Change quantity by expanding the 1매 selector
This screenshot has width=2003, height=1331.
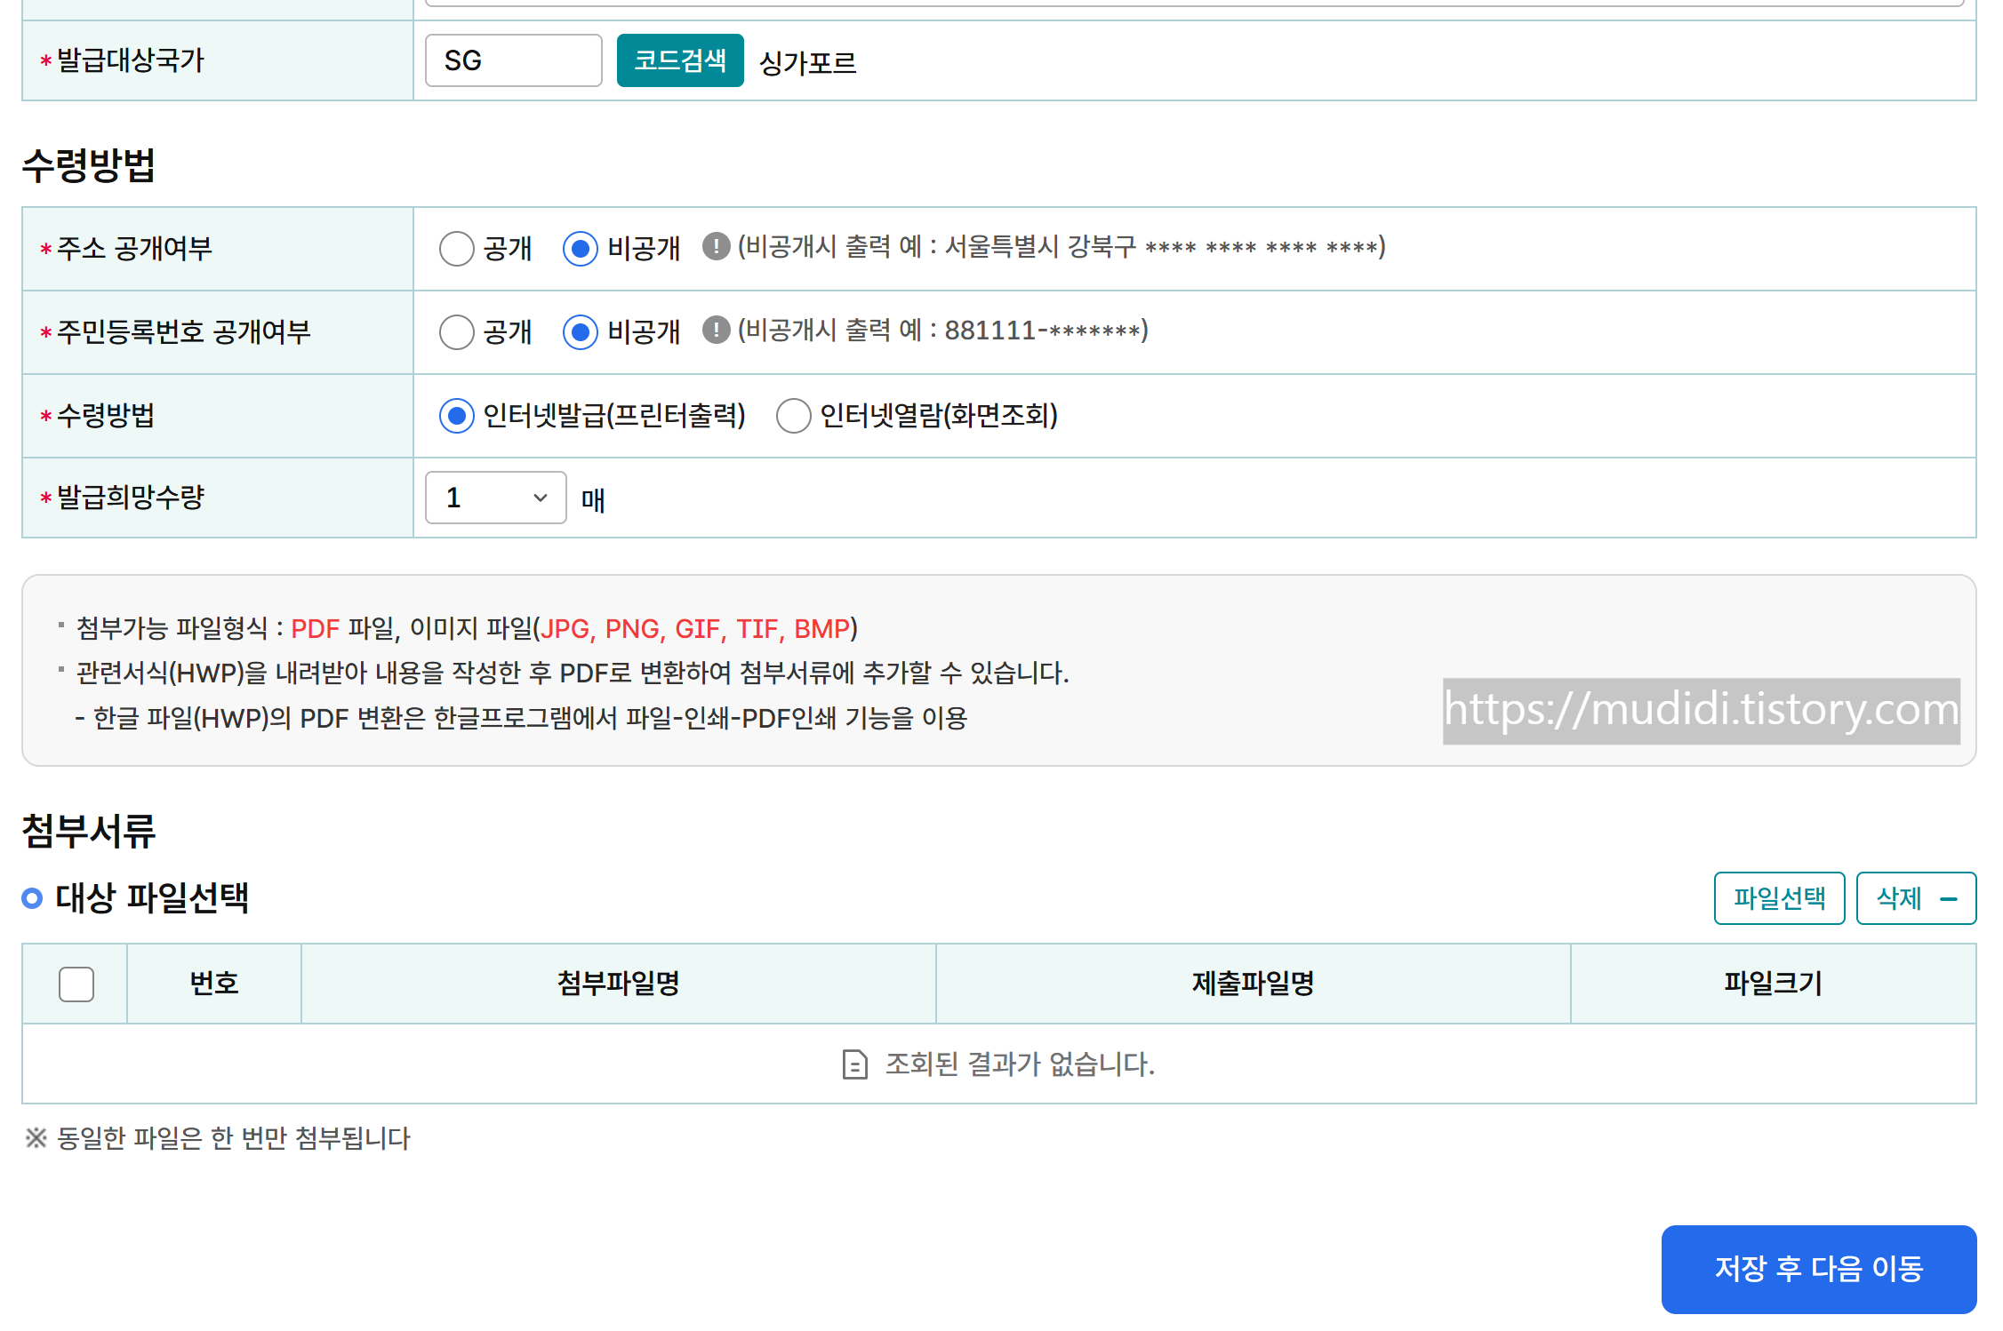pyautogui.click(x=494, y=498)
